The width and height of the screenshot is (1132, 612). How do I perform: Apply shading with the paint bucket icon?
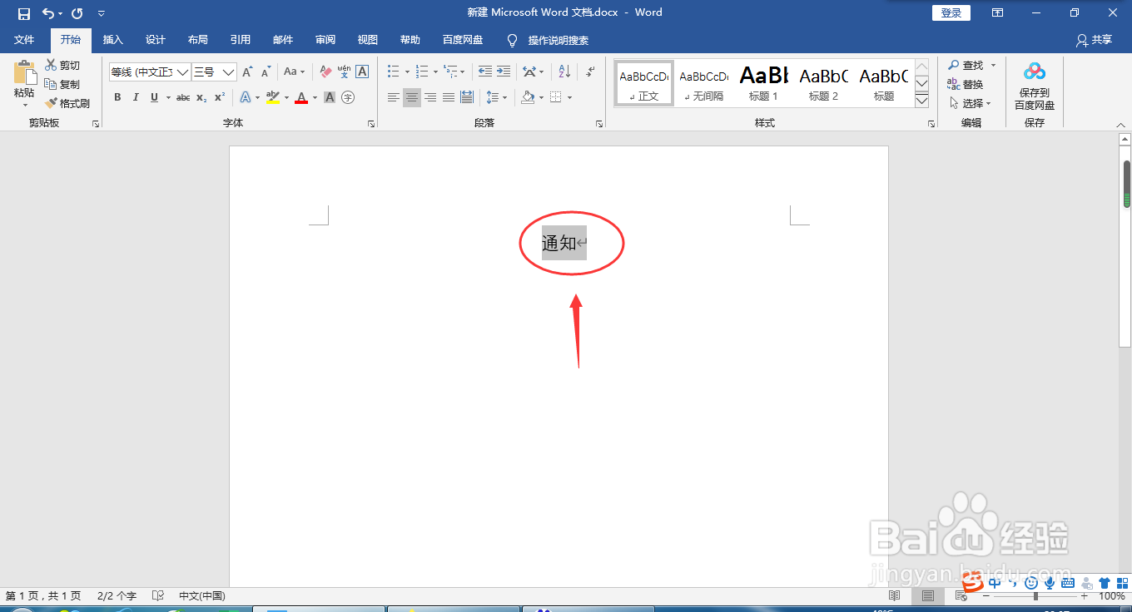coord(528,97)
